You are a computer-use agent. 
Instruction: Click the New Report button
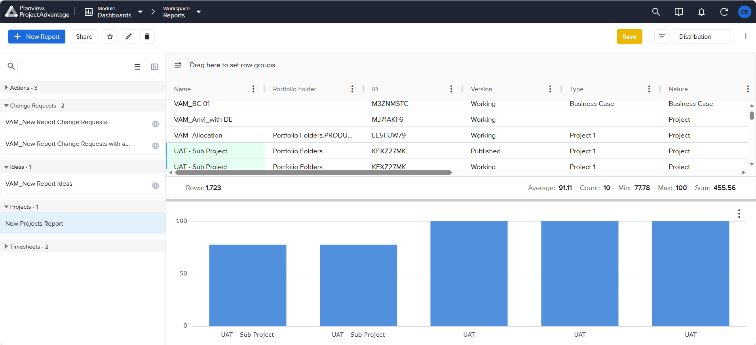37,36
